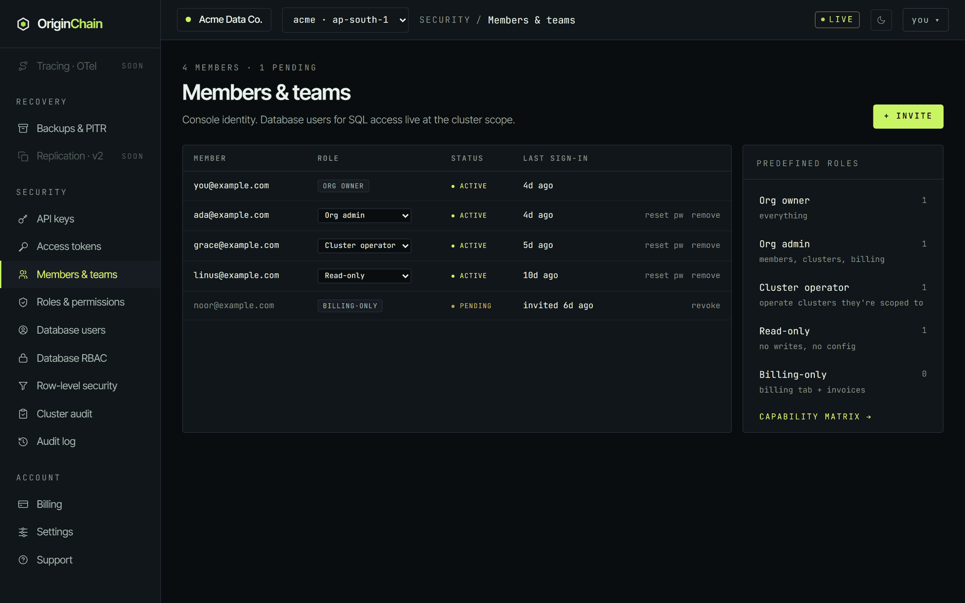965x603 pixels.
Task: Remove ada@example.com from members
Action: tap(705, 215)
